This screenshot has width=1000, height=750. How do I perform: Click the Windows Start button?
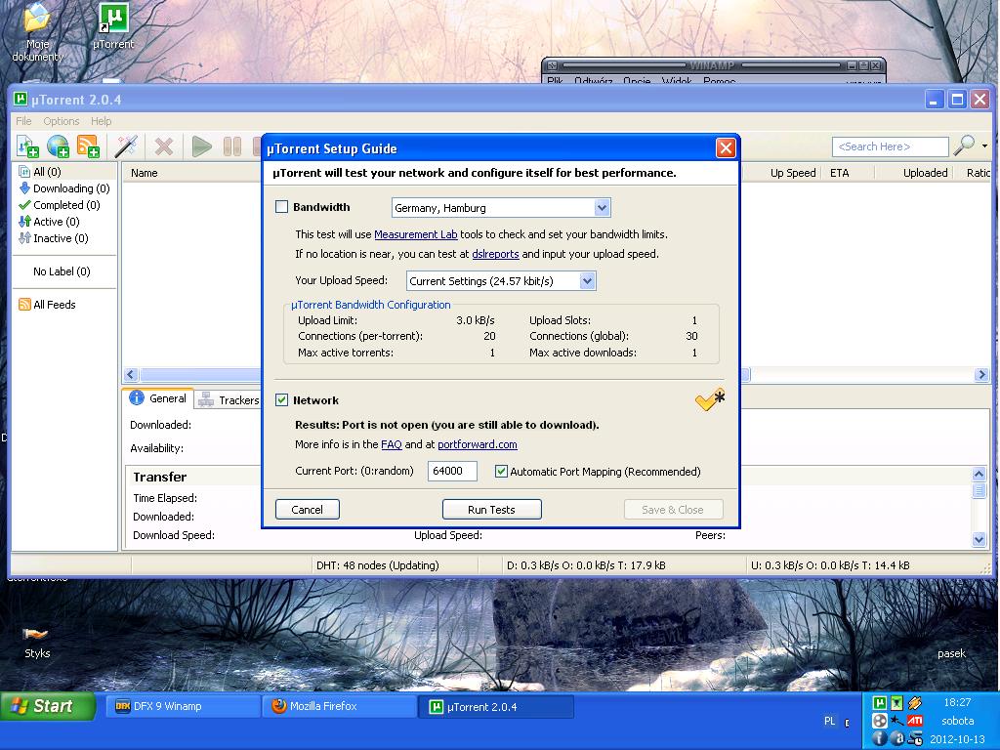(x=48, y=706)
